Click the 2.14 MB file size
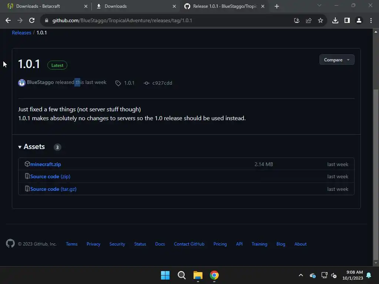 click(264, 164)
